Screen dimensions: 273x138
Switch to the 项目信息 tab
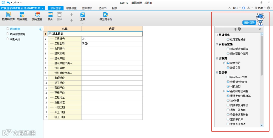[56, 8]
